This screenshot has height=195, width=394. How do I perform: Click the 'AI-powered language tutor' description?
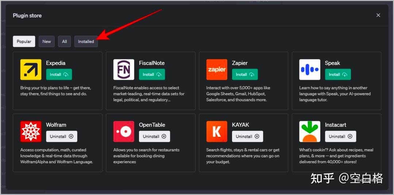pos(335,94)
